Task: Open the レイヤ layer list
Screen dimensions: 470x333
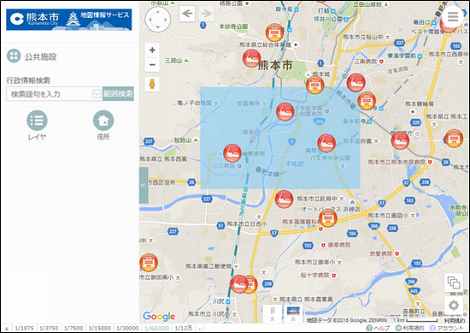Action: click(37, 121)
